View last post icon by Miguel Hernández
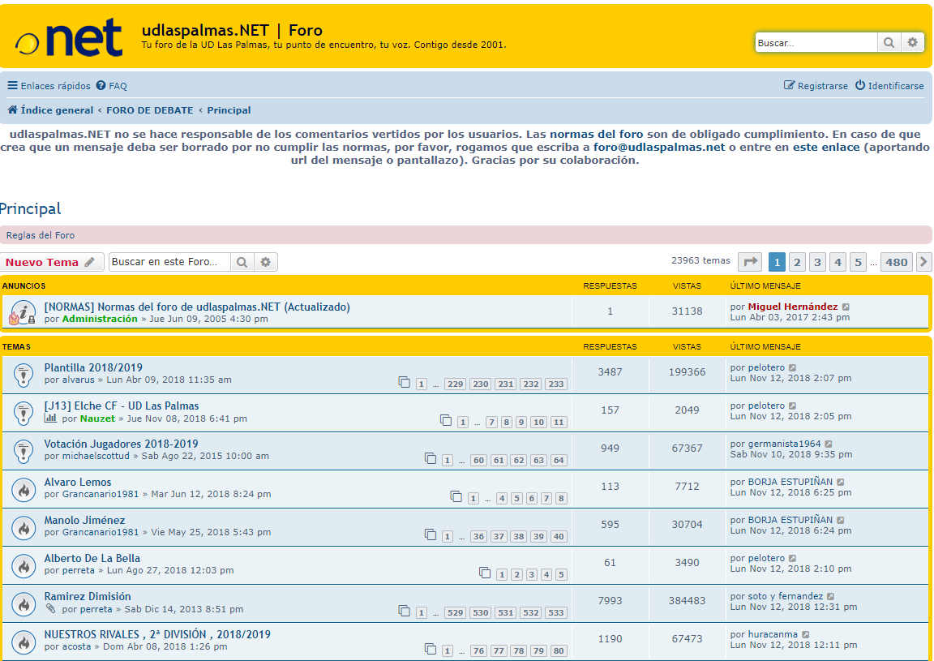Image resolution: width=934 pixels, height=661 pixels. tap(846, 307)
